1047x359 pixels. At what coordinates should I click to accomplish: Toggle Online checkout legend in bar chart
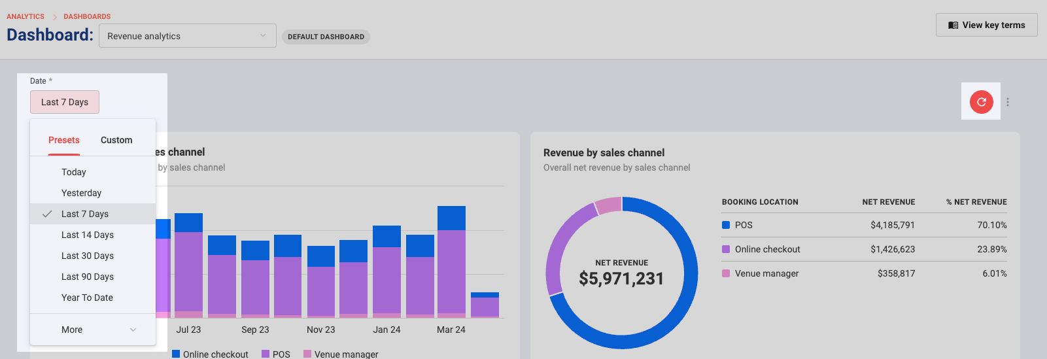210,354
